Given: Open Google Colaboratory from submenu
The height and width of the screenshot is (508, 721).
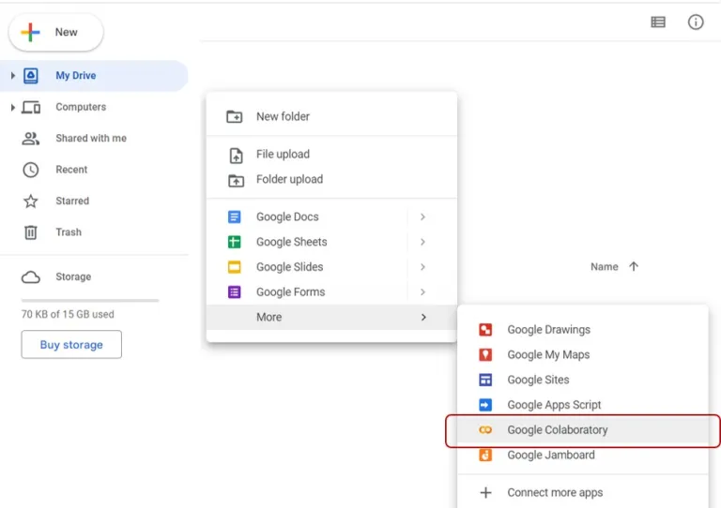Looking at the screenshot, I should 583,430.
